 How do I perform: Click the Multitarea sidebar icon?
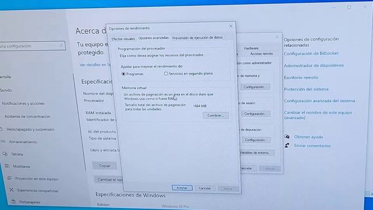pos(7,166)
